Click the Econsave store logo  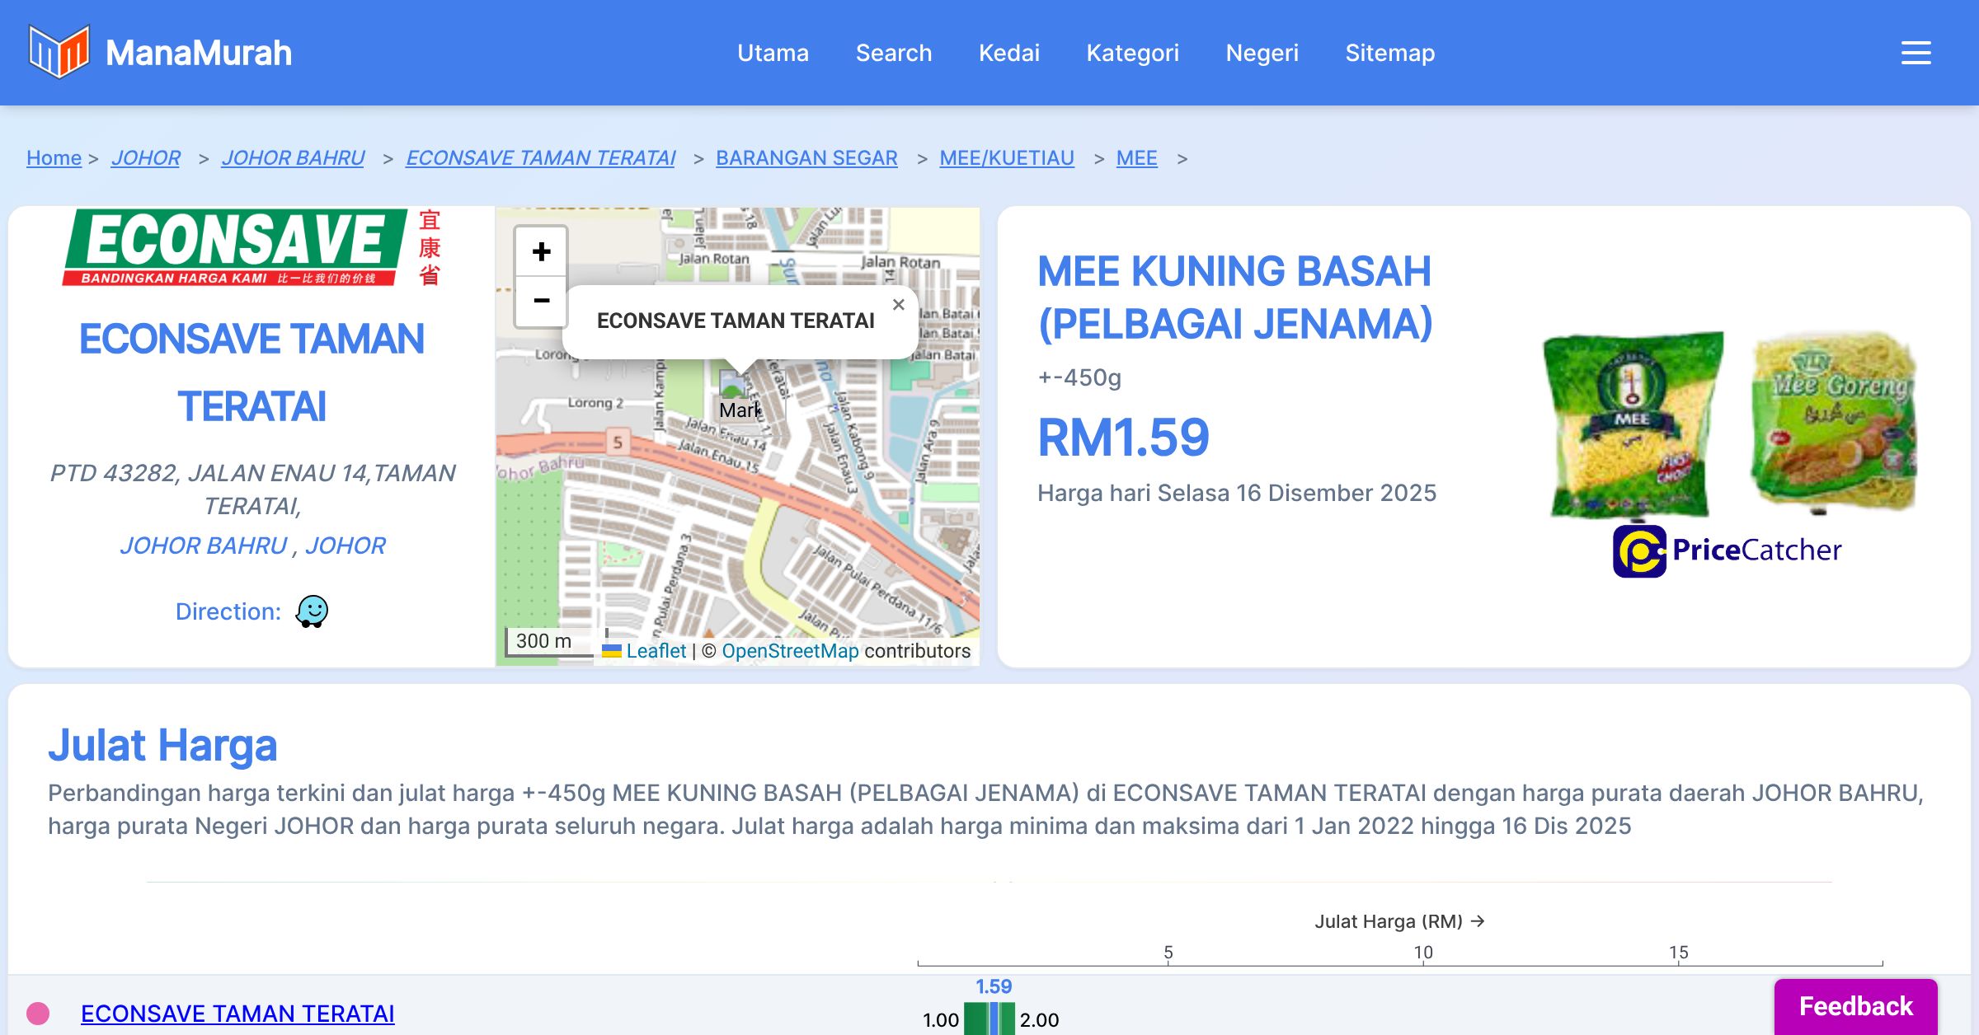pos(251,247)
